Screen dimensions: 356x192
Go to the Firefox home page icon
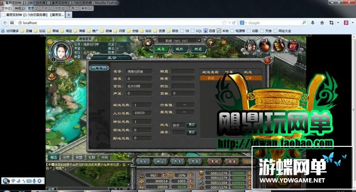(x=322, y=23)
